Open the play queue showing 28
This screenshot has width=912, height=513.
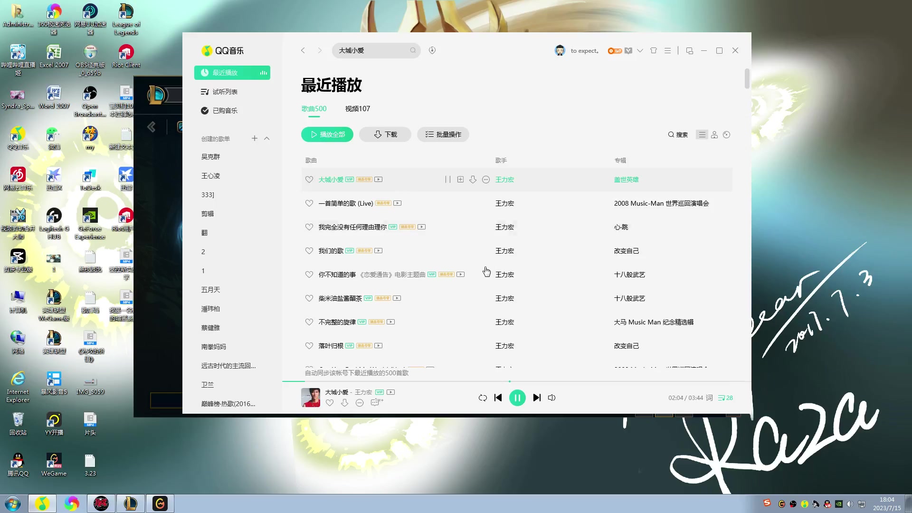pos(725,398)
